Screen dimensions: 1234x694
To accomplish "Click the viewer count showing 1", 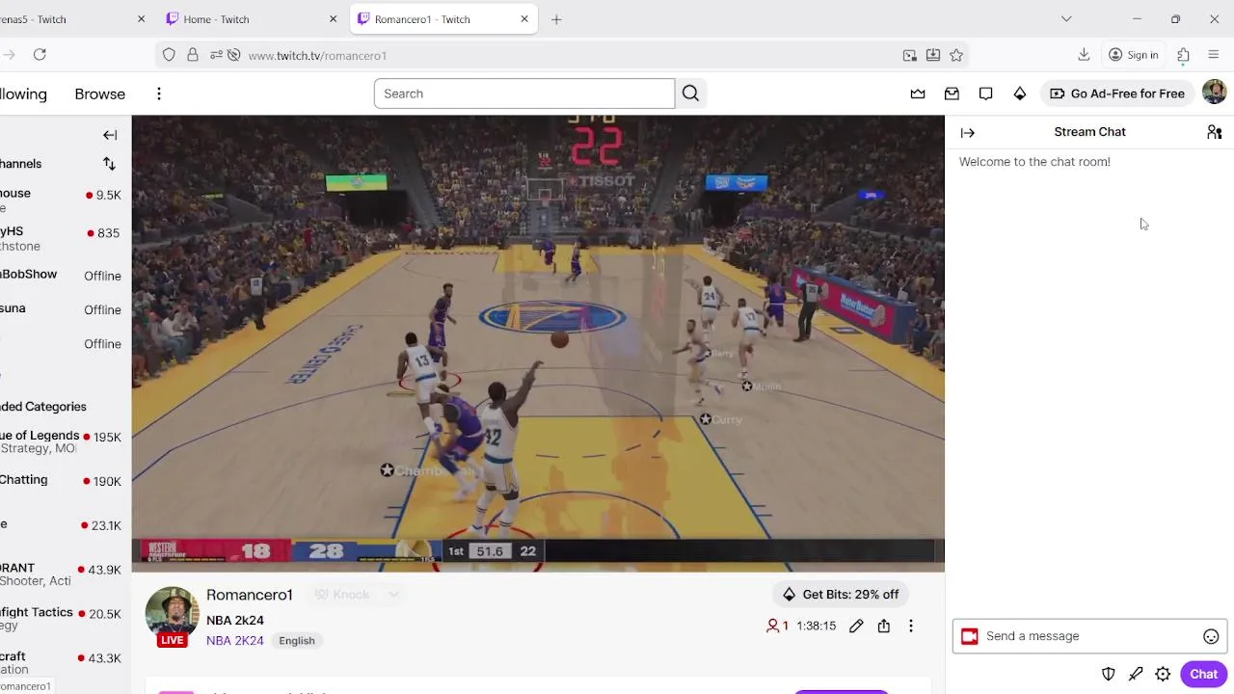I will [777, 627].
